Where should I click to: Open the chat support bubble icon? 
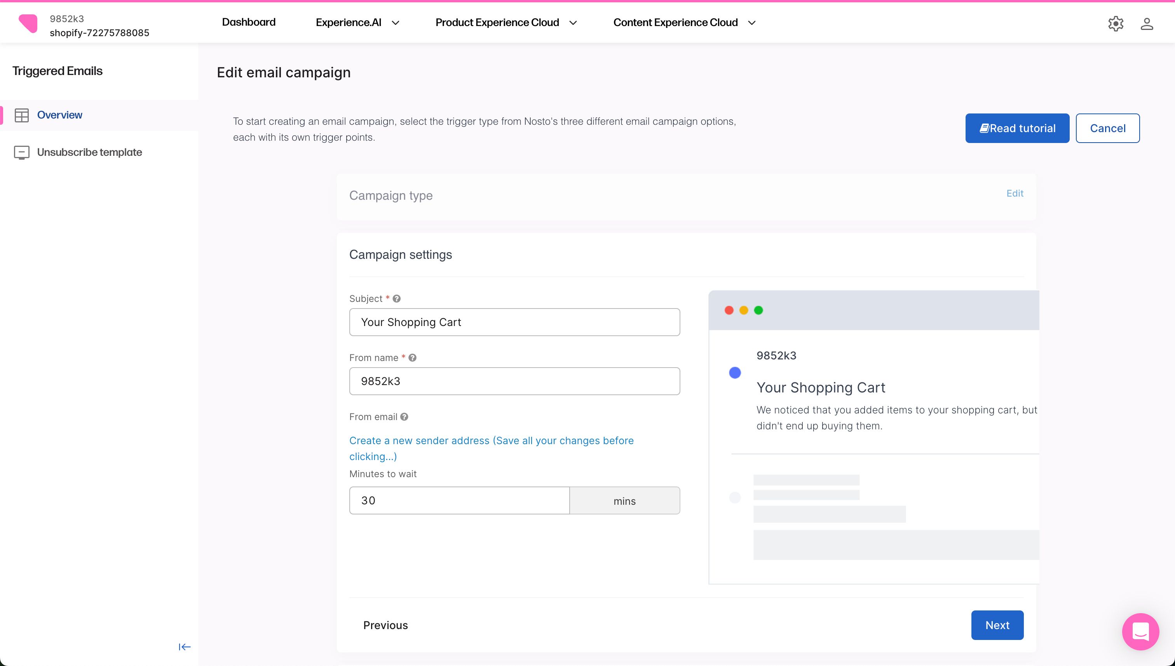[1140, 632]
